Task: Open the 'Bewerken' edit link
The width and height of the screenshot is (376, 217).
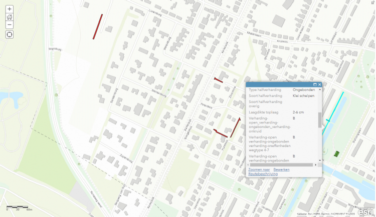Action: 281,169
